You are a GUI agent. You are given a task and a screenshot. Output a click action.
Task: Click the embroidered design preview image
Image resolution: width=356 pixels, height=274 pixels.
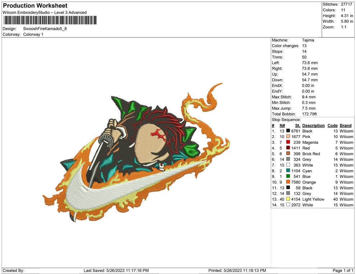(x=136, y=152)
